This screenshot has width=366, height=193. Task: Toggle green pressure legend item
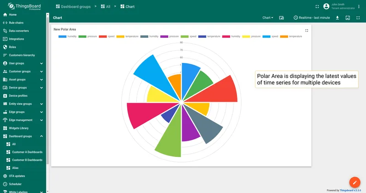[x=88, y=37]
